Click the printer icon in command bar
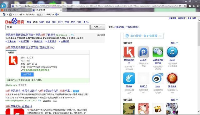200x115 pixels. pos(21,15)
